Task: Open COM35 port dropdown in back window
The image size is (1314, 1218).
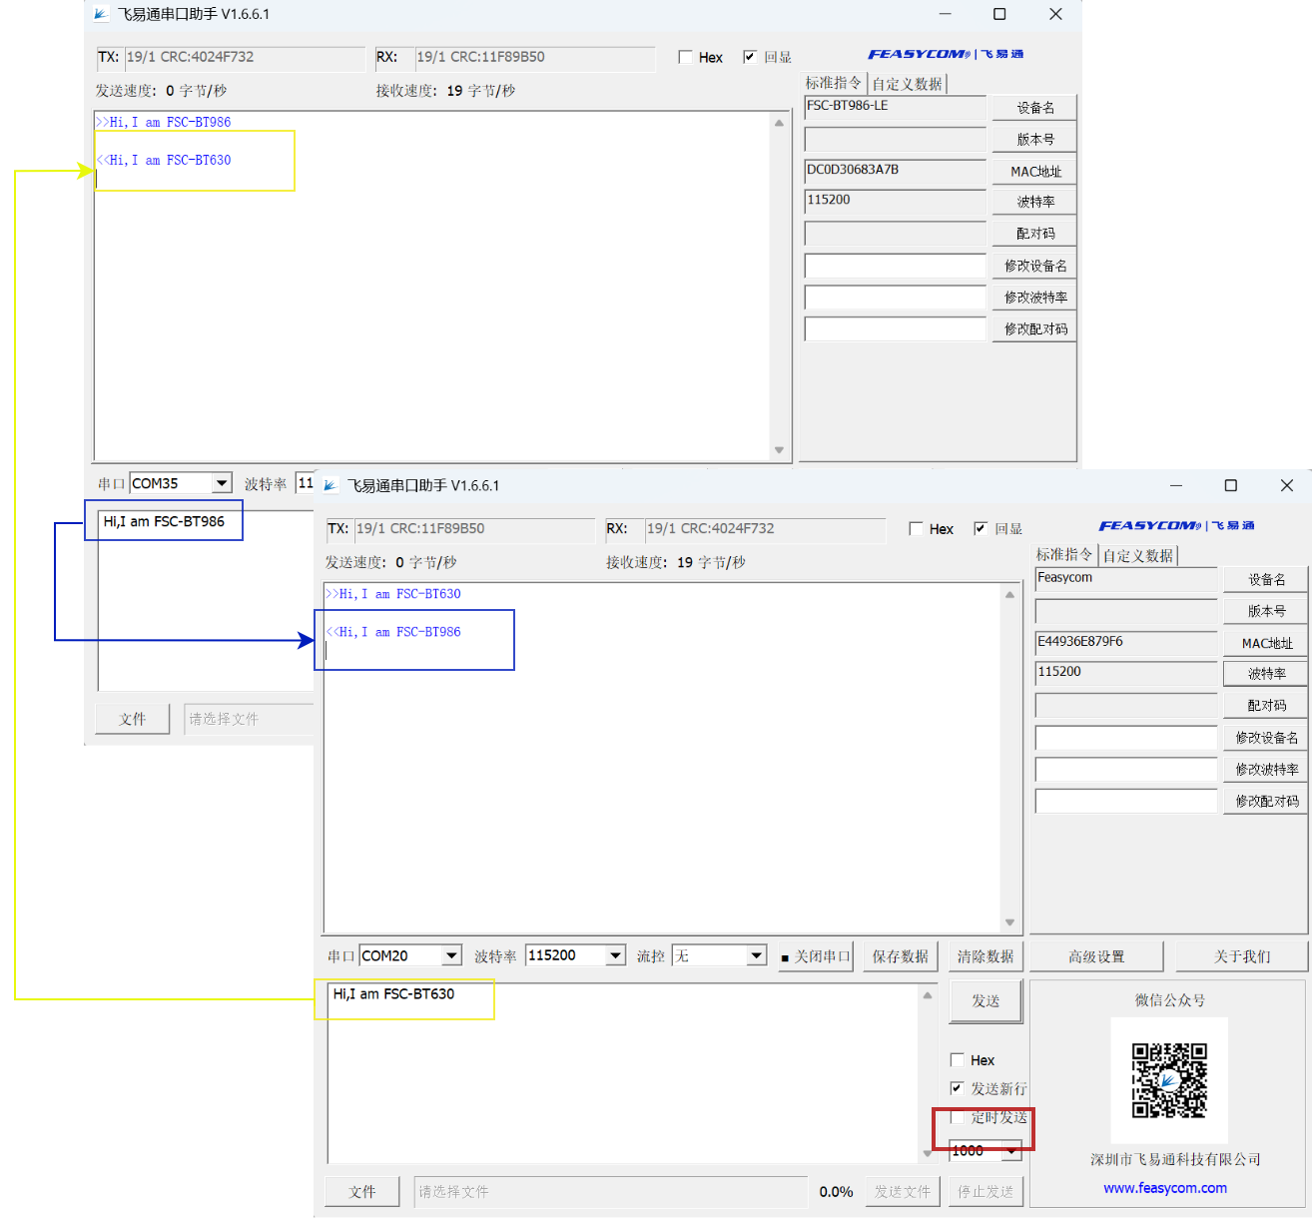Action: 222,484
